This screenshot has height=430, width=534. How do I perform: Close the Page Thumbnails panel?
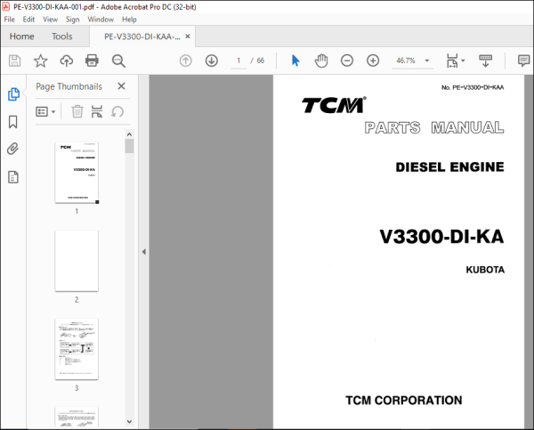pyautogui.click(x=121, y=86)
